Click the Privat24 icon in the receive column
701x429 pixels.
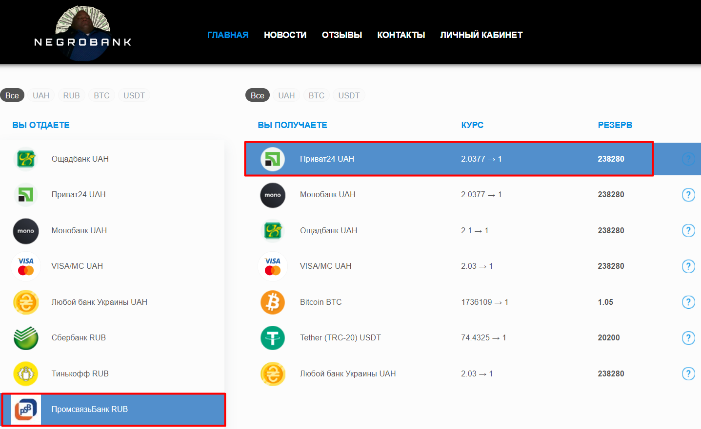[x=273, y=159]
